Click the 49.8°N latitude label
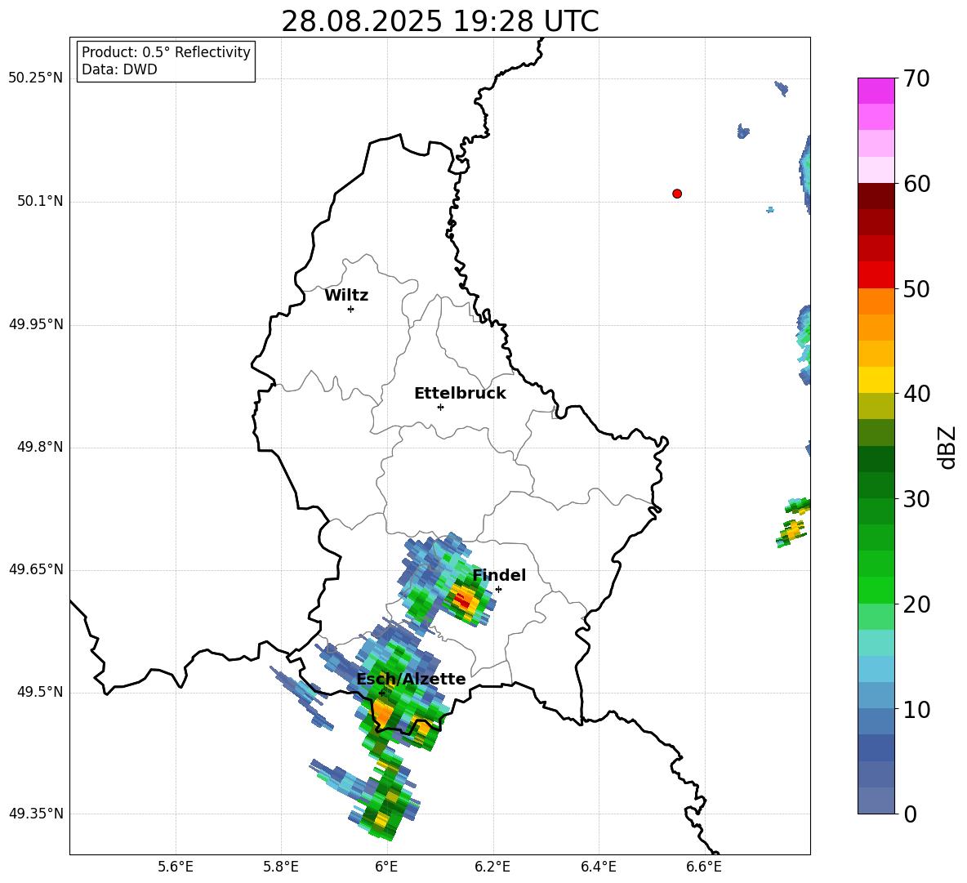The width and height of the screenshot is (967, 883). (40, 447)
